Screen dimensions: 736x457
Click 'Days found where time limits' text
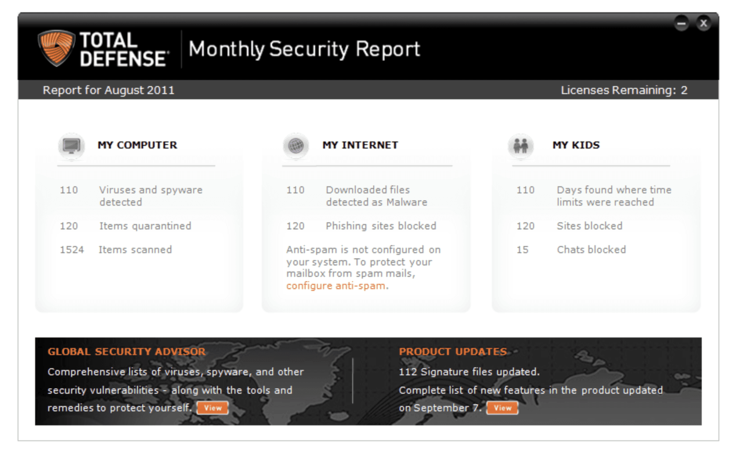pos(614,196)
